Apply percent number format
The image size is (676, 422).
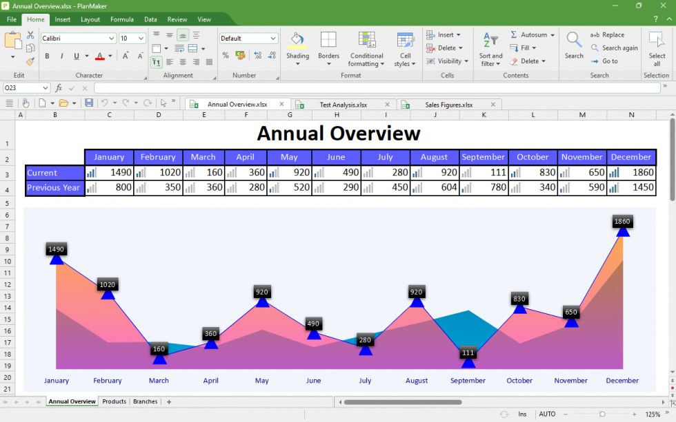pyautogui.click(x=224, y=56)
